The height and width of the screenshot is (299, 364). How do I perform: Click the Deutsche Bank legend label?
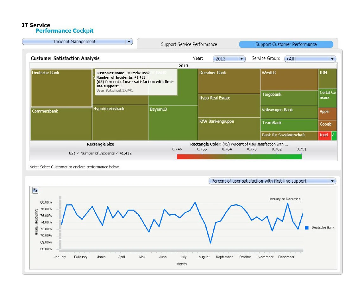pyautogui.click(x=323, y=228)
